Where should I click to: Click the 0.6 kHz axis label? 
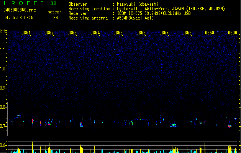point(3,145)
